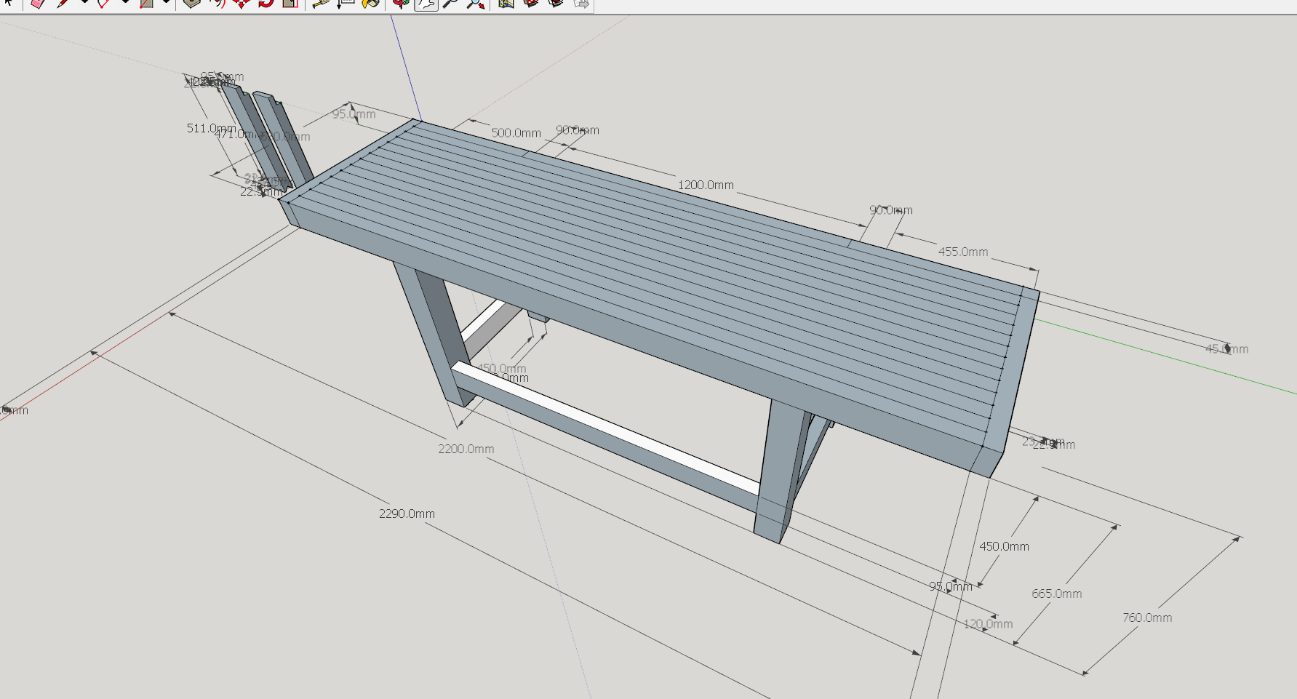
Task: Activate the Push/Pull tool
Action: click(191, 3)
